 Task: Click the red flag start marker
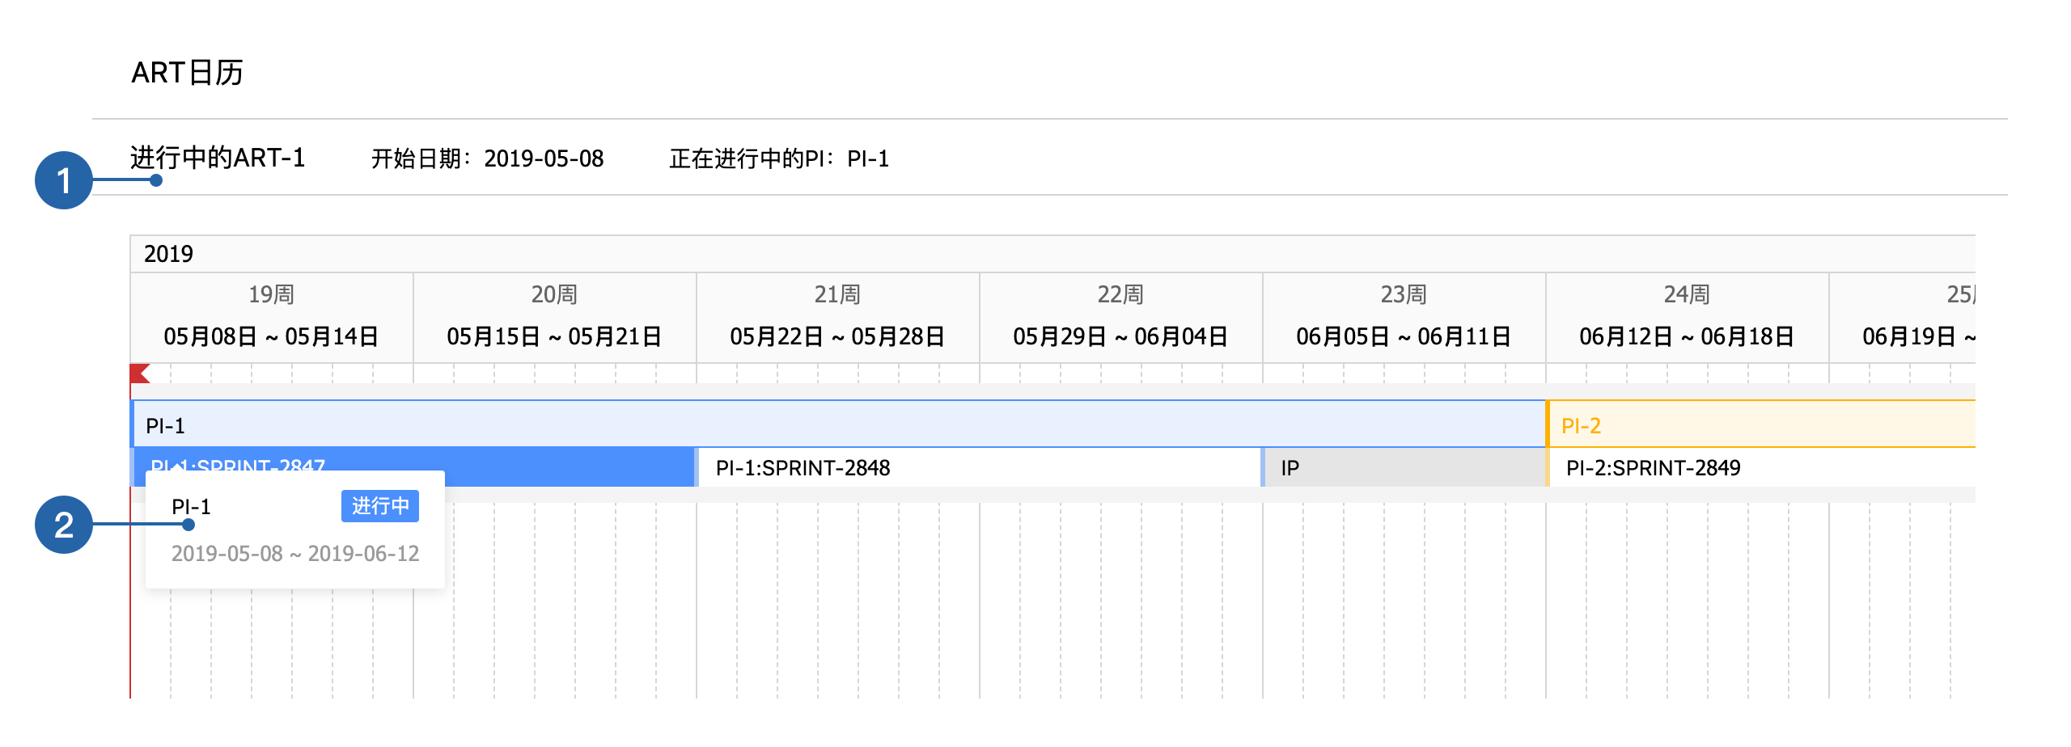[x=140, y=373]
